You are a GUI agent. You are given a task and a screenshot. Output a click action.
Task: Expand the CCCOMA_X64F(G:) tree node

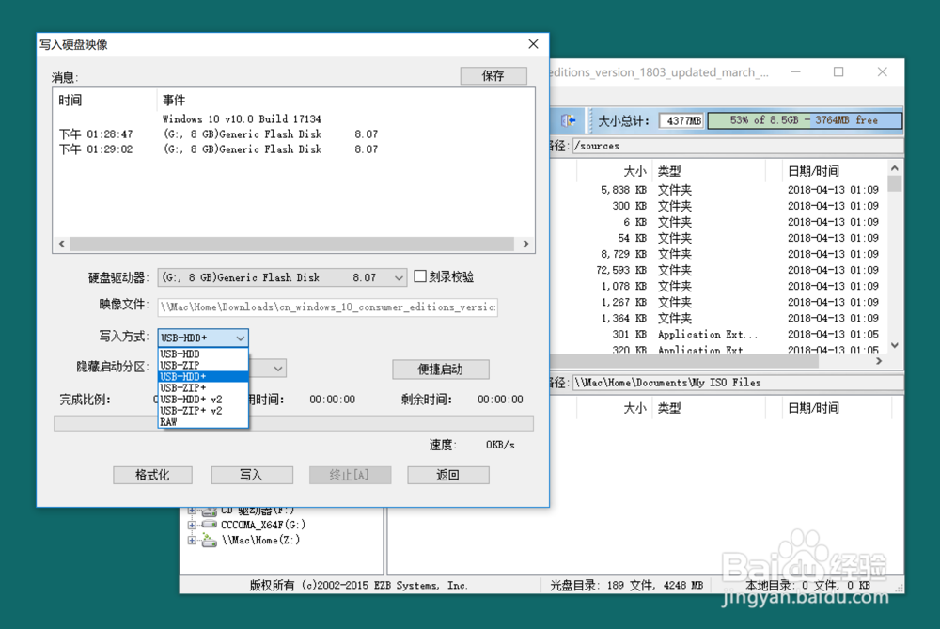192,525
